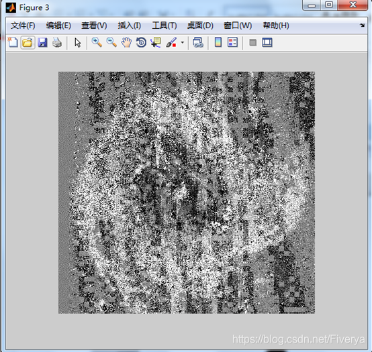Open the 插入(I) menu

[x=130, y=25]
